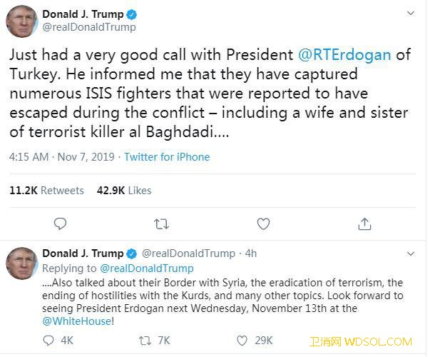
Task: Open reply tweet profile avatar
Action: tap(21, 264)
